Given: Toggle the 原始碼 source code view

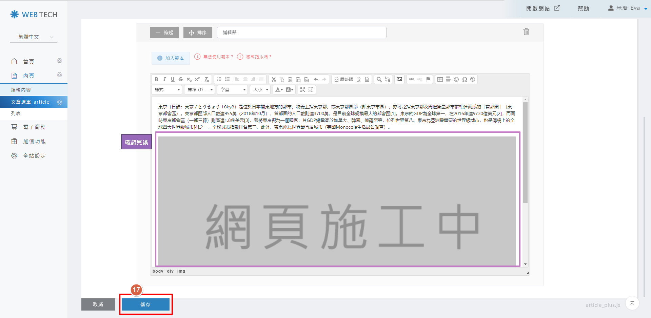Looking at the screenshot, I should pos(343,79).
